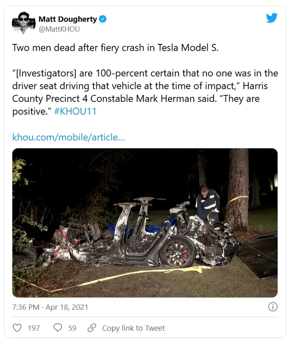
Task: Like the tweet with the heart icon
Action: (x=17, y=328)
